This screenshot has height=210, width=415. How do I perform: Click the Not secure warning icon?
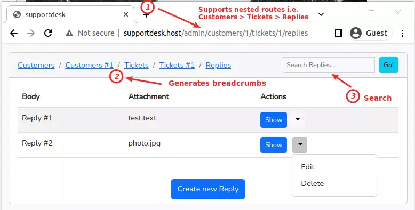(69, 33)
